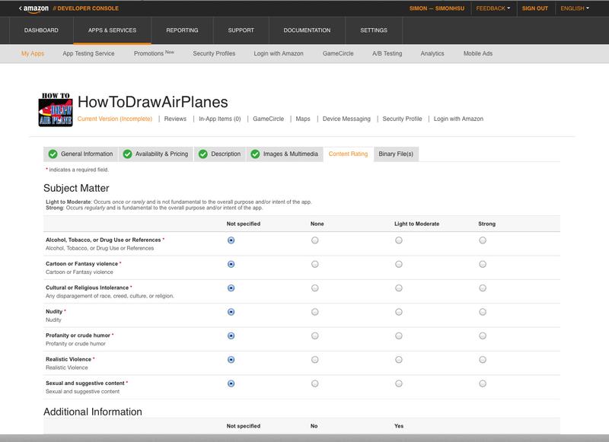Select Strong for Profanity or crude humor
The width and height of the screenshot is (609, 442).
click(483, 335)
